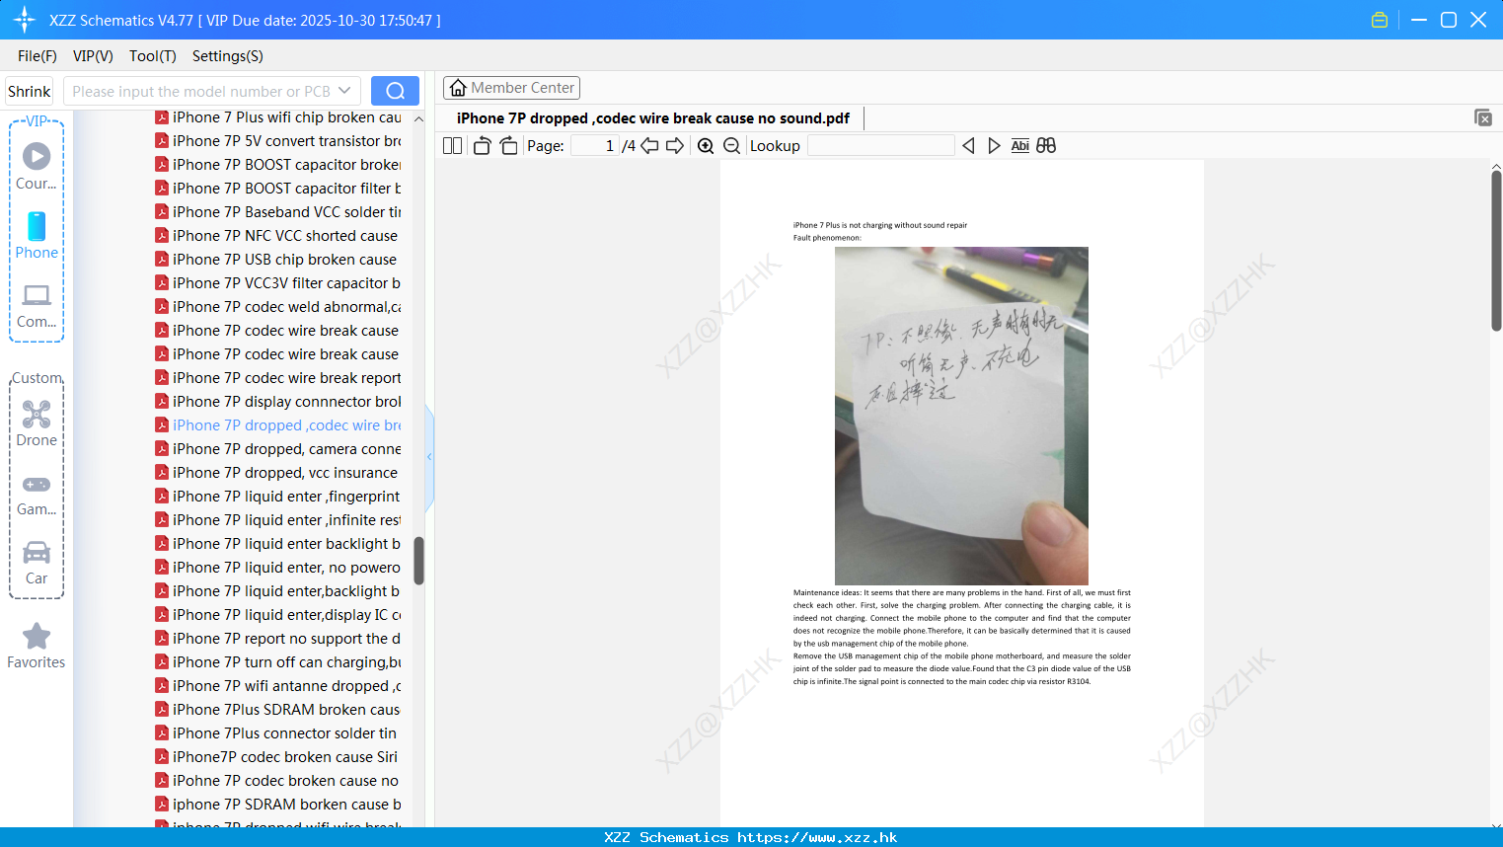Open iPhone 7P codec wire break report file
1503x847 pixels.
click(x=278, y=378)
